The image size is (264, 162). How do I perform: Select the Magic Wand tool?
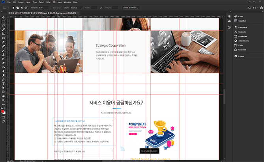(x=3, y=30)
